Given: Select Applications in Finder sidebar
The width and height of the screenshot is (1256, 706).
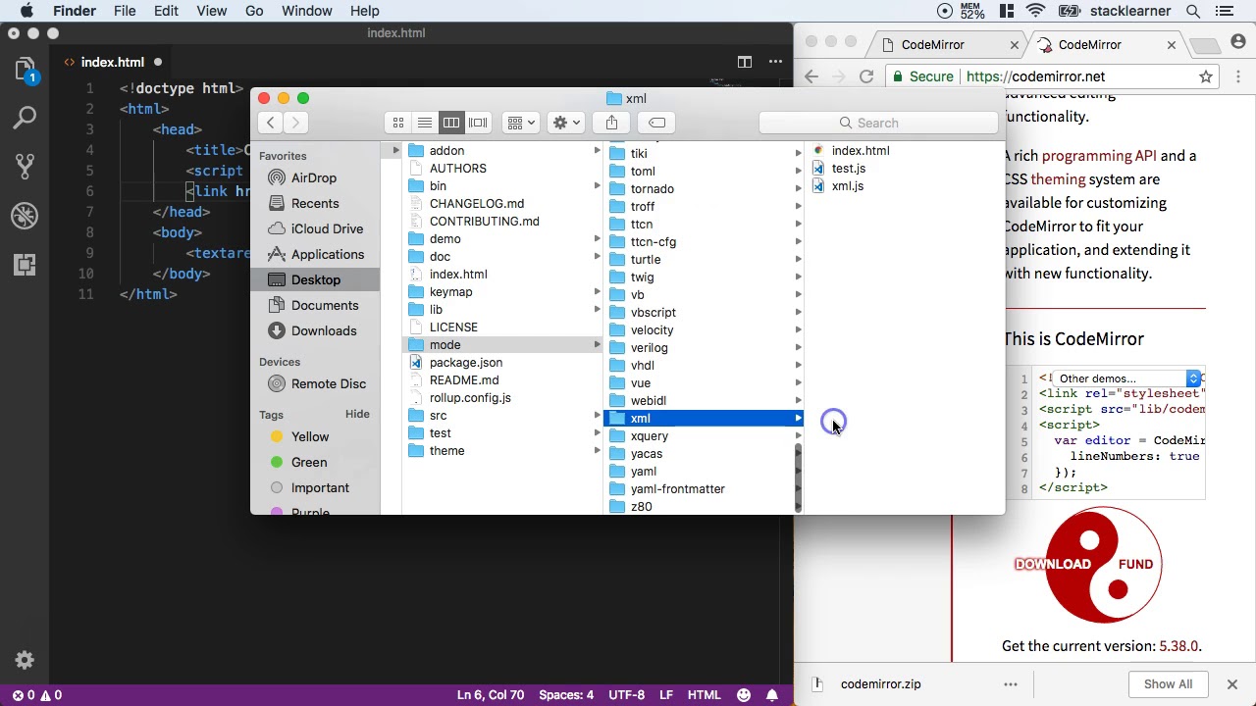Looking at the screenshot, I should click(328, 254).
